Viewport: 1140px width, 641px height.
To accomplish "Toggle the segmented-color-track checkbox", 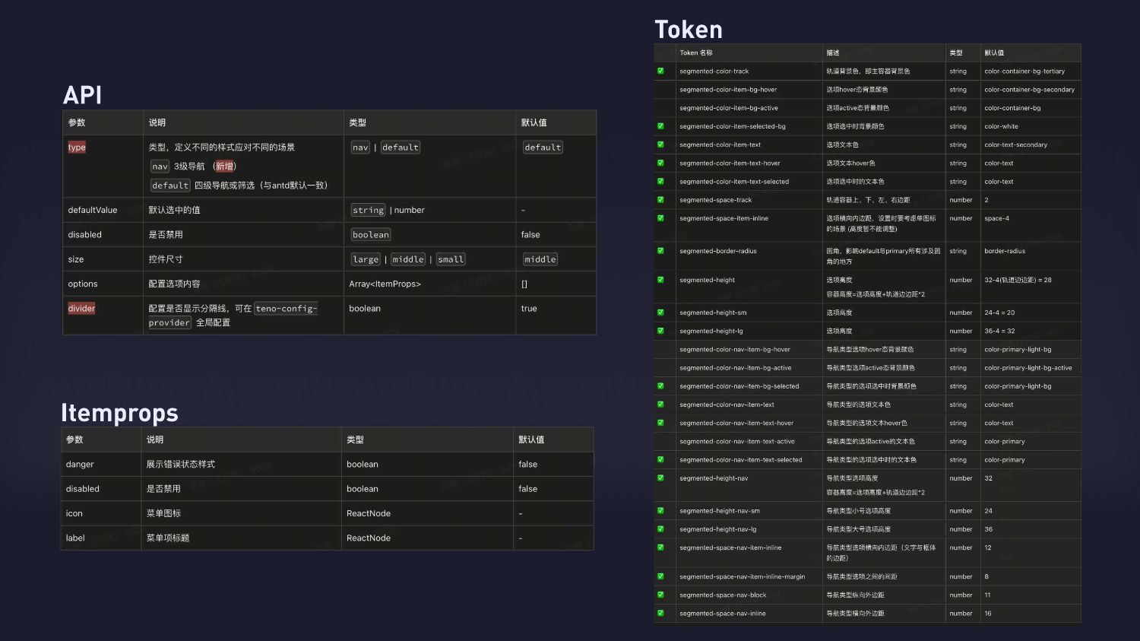I will (x=660, y=71).
